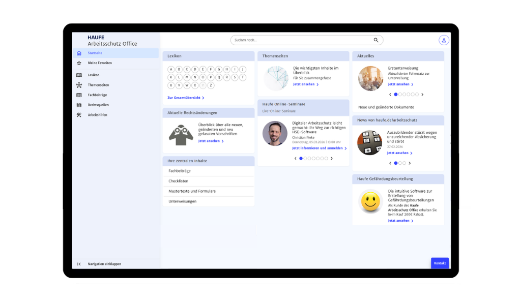Viewport: 521px width, 298px height.
Task: Select last dot in Online-Seminare carousel
Action: click(x=325, y=159)
